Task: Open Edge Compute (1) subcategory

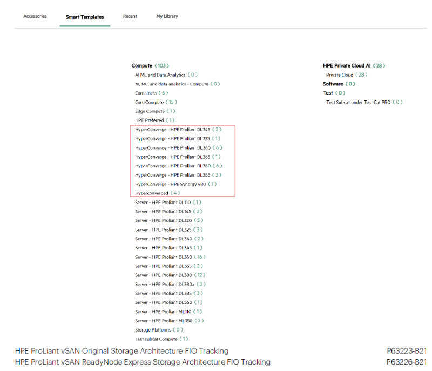Action: [x=155, y=111]
